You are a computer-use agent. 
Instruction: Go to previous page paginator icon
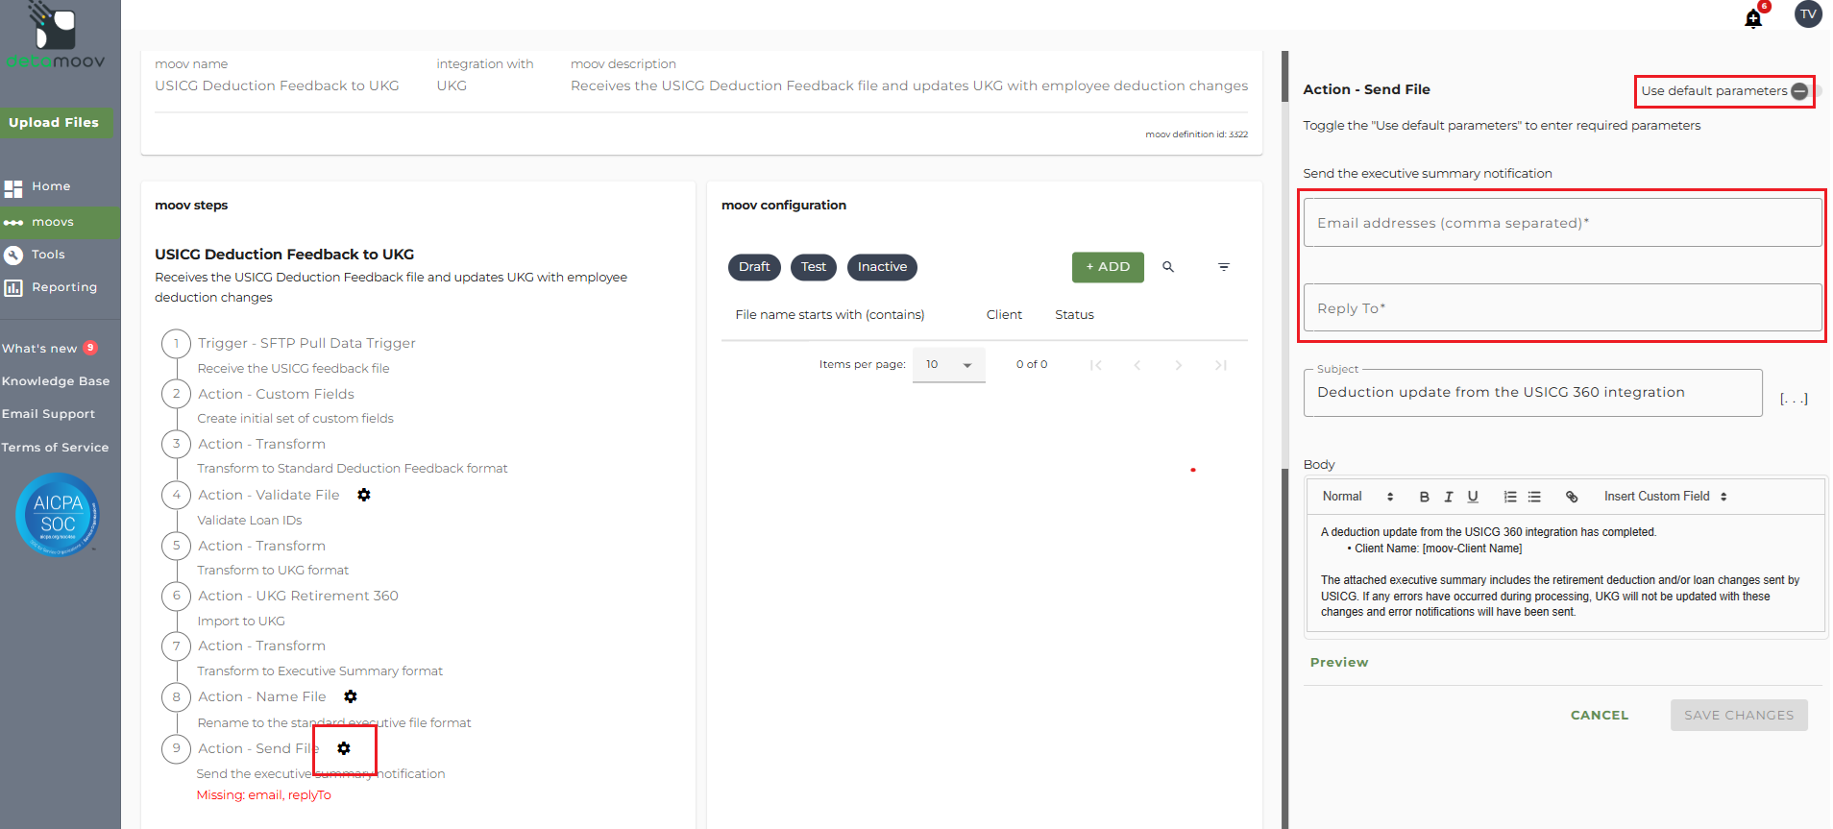(1137, 365)
